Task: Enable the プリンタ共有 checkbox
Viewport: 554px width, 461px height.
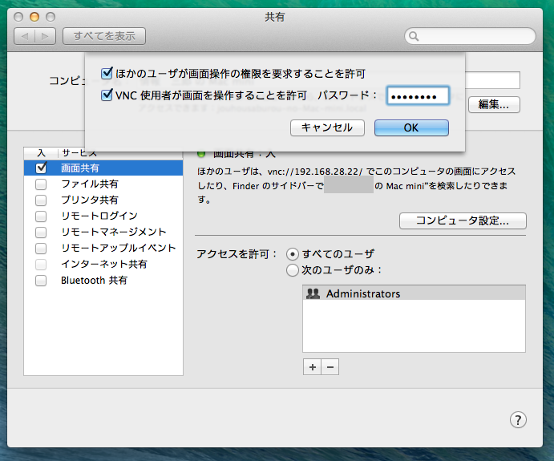Action: point(41,200)
